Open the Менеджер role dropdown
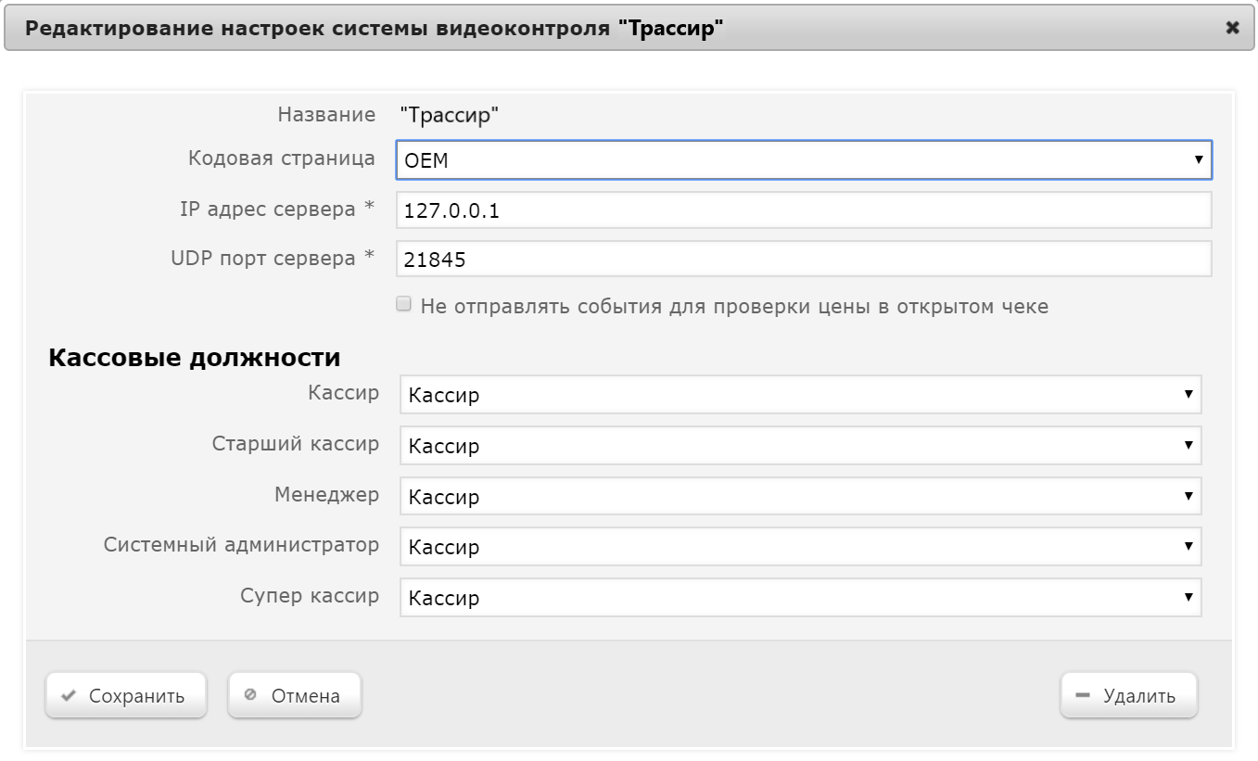 pos(800,496)
